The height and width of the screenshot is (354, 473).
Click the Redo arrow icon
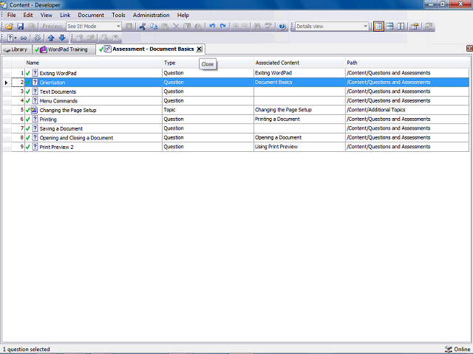click(223, 27)
